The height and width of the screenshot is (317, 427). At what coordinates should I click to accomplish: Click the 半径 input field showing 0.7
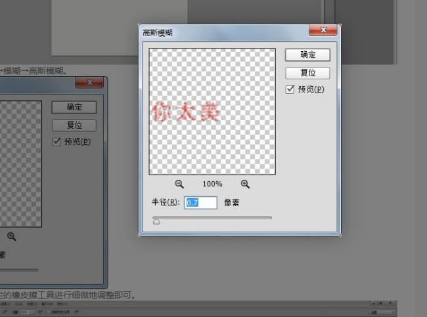[201, 203]
